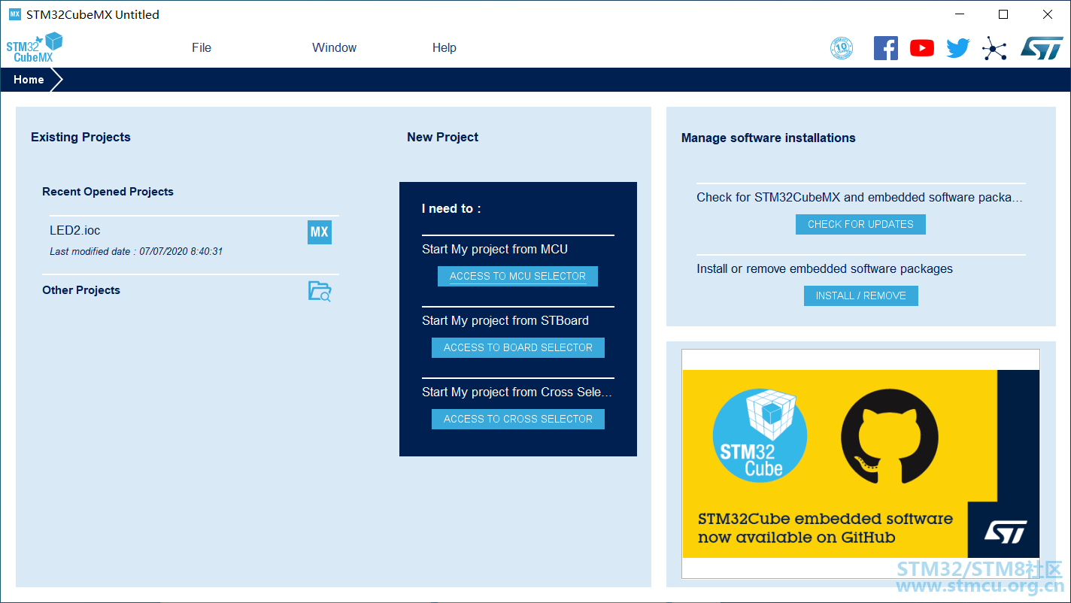Click ACCESS TO BOARD SELECTOR button

[x=518, y=347]
